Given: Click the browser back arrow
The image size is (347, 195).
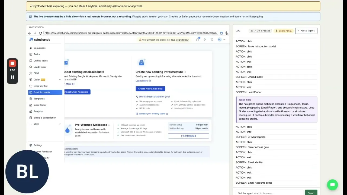Looking at the screenshot, I should point(30,33).
